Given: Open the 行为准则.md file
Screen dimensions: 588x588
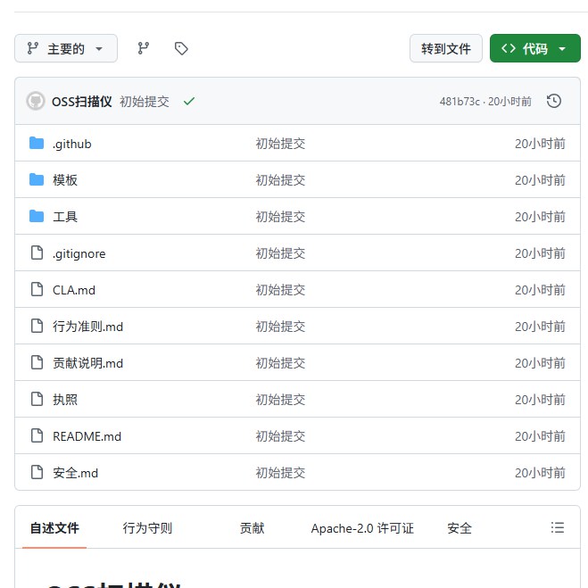Looking at the screenshot, I should (x=87, y=327).
